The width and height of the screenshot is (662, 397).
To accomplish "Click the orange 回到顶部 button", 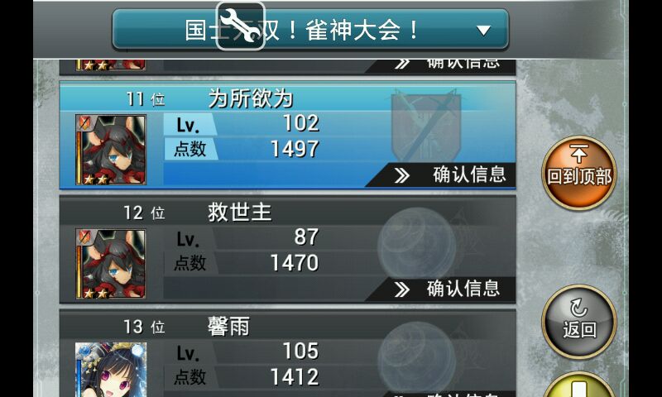I will (x=578, y=173).
